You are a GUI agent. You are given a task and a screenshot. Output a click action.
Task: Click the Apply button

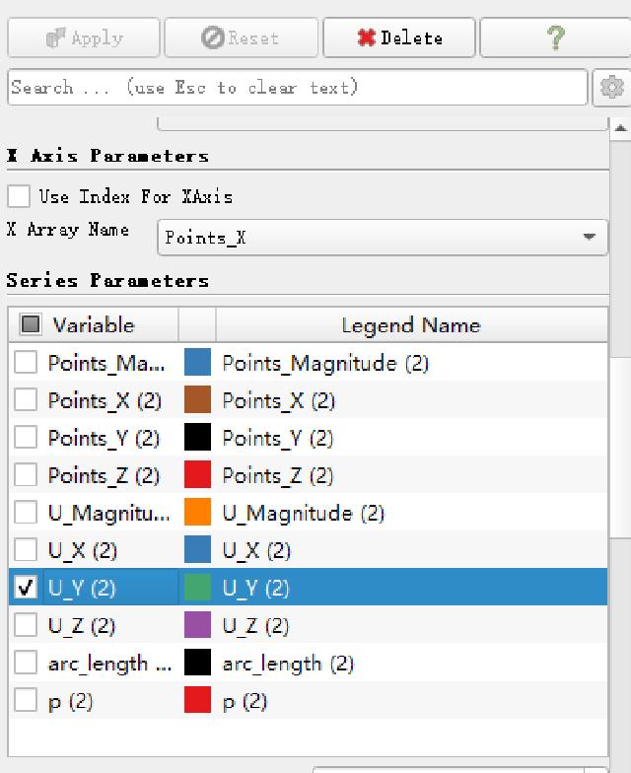84,38
